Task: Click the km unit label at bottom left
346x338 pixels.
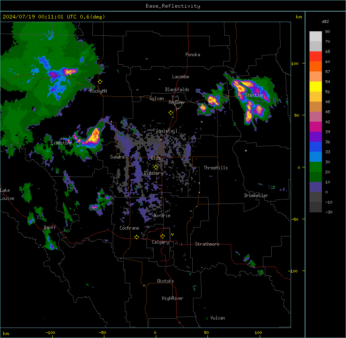Action: tap(6, 333)
